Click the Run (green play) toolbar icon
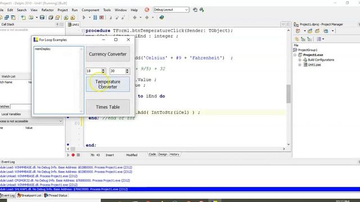The height and width of the screenshot is (202, 360). click(x=84, y=17)
